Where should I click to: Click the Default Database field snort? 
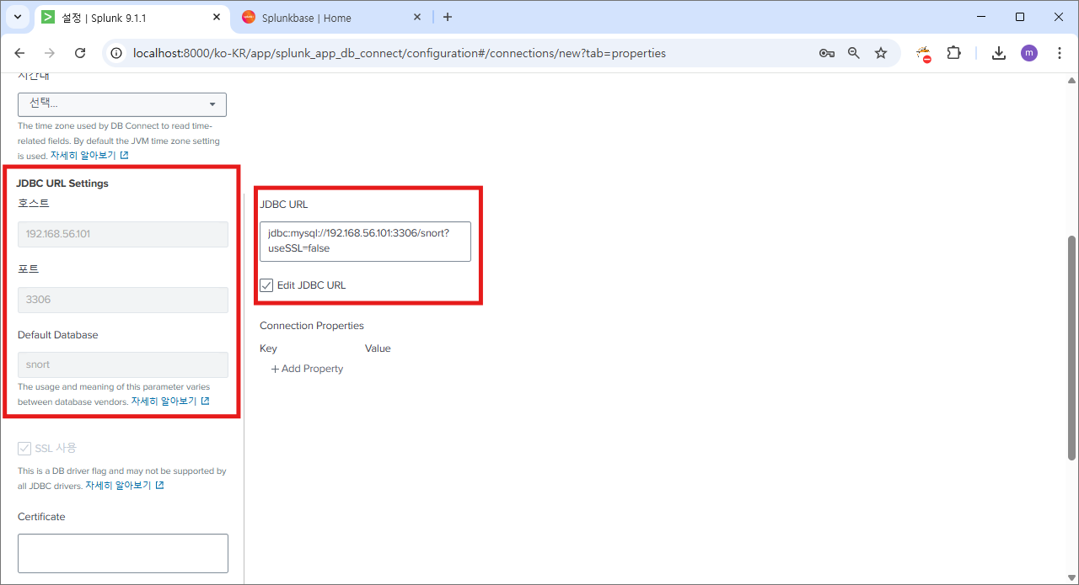pyautogui.click(x=123, y=364)
